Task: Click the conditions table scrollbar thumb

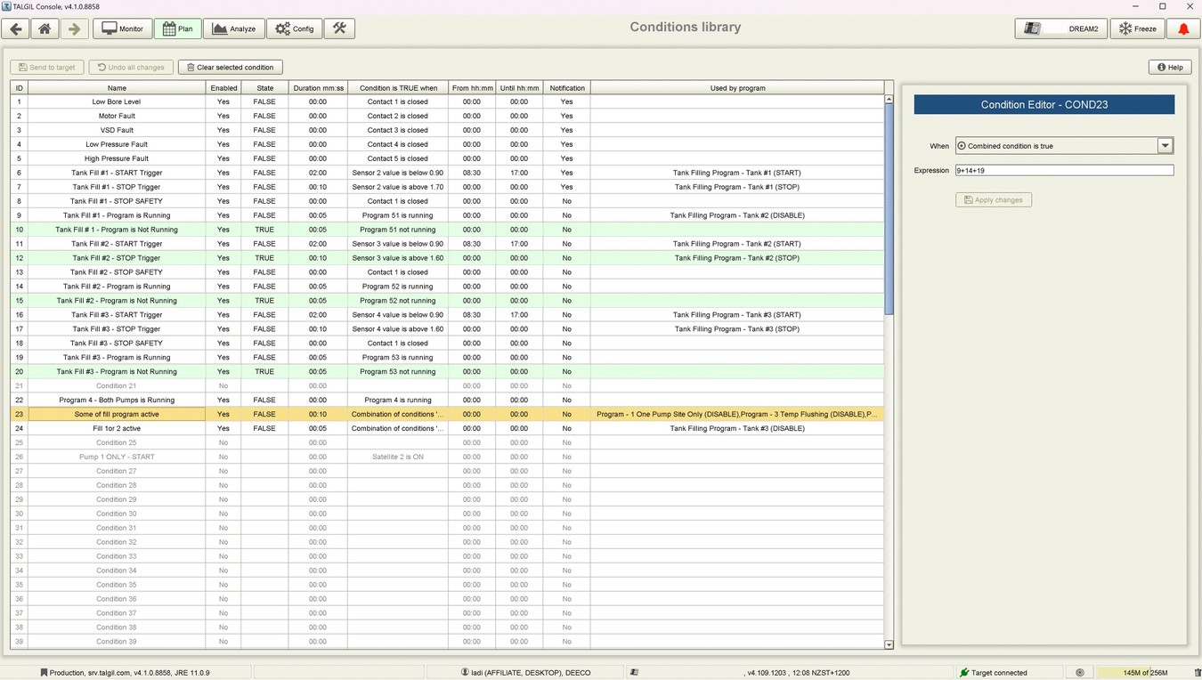Action: (889, 208)
